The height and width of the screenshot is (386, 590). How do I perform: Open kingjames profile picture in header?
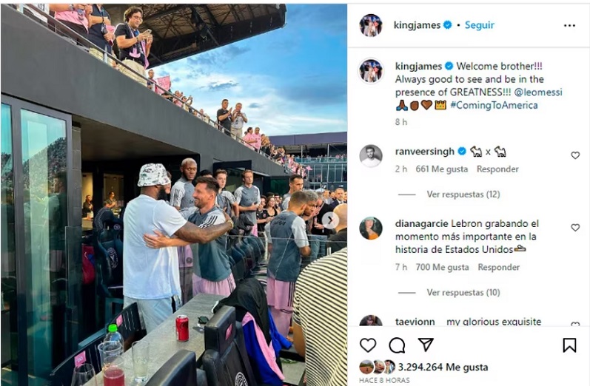pyautogui.click(x=371, y=25)
